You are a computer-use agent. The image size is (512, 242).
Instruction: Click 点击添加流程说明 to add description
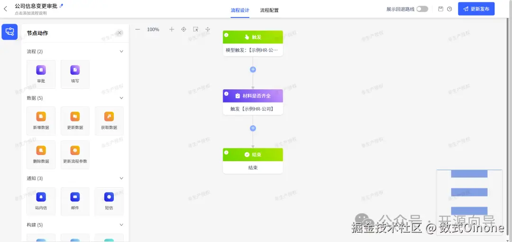tap(31, 13)
